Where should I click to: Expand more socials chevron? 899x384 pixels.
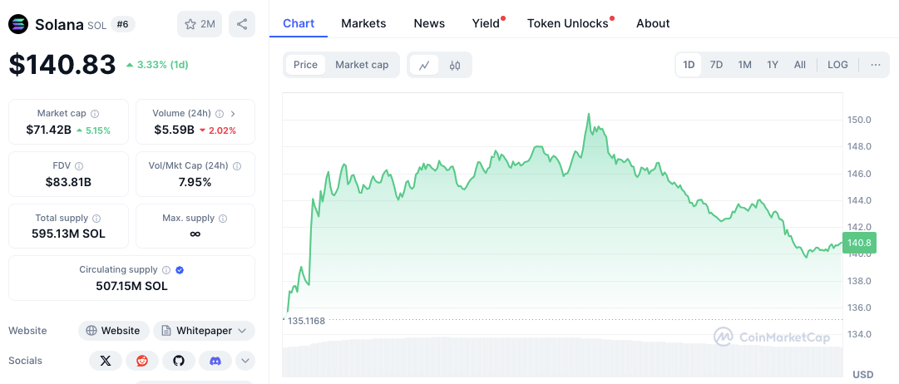(245, 361)
